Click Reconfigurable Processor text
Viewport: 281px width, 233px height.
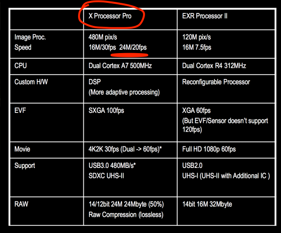216,82
